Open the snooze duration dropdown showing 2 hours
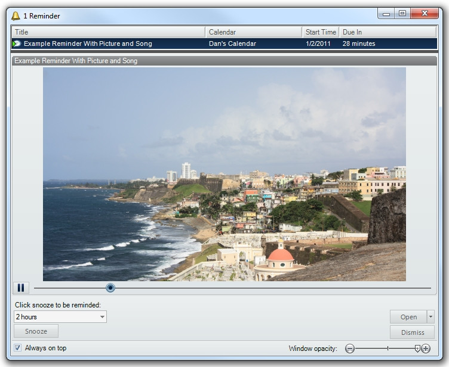The width and height of the screenshot is (449, 367). tap(60, 317)
